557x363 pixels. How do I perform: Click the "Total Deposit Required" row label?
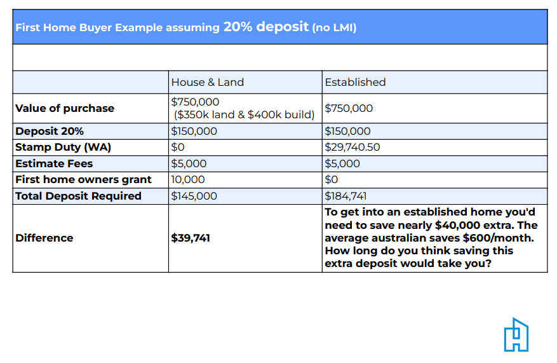pyautogui.click(x=78, y=196)
